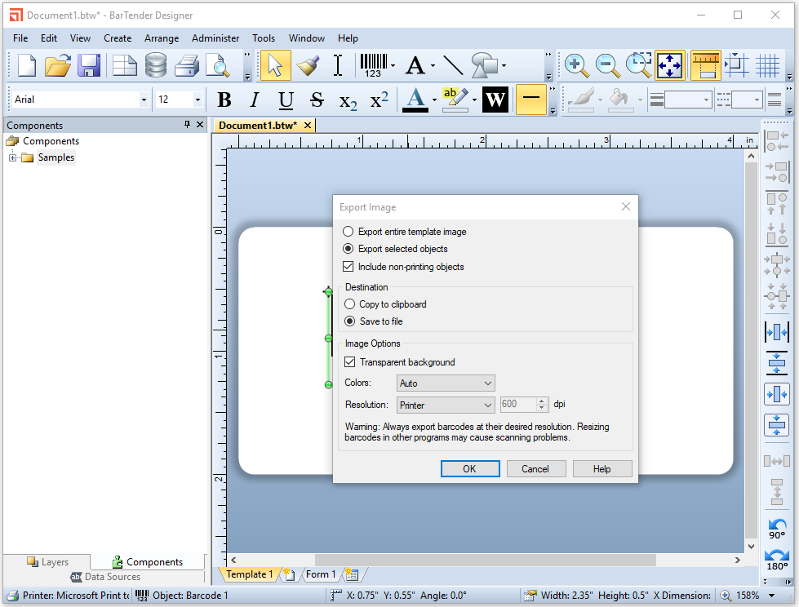Open the Print Preview icon
This screenshot has height=607, width=799.
(218, 65)
